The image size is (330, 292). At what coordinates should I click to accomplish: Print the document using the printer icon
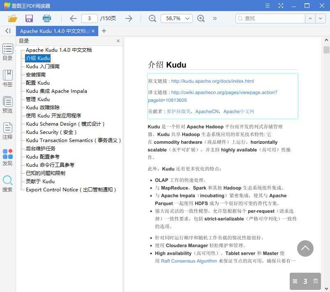[47, 18]
